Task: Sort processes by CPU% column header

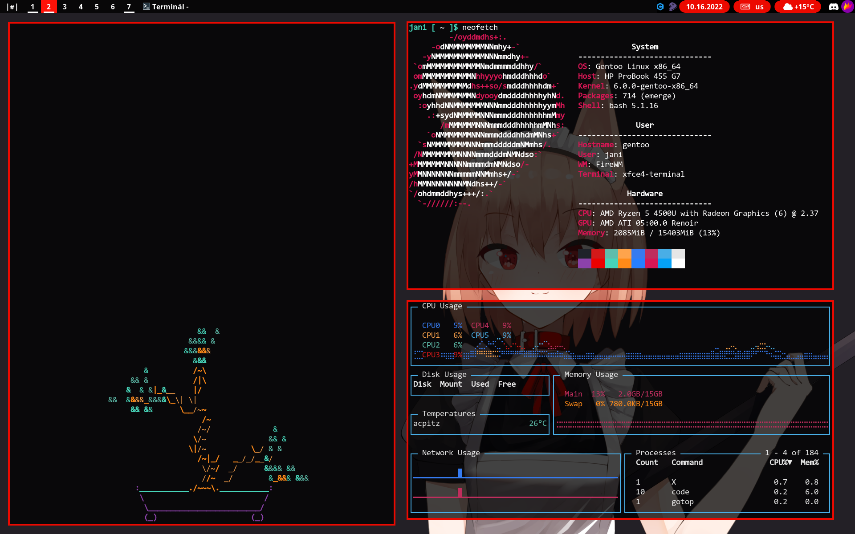Action: point(780,462)
